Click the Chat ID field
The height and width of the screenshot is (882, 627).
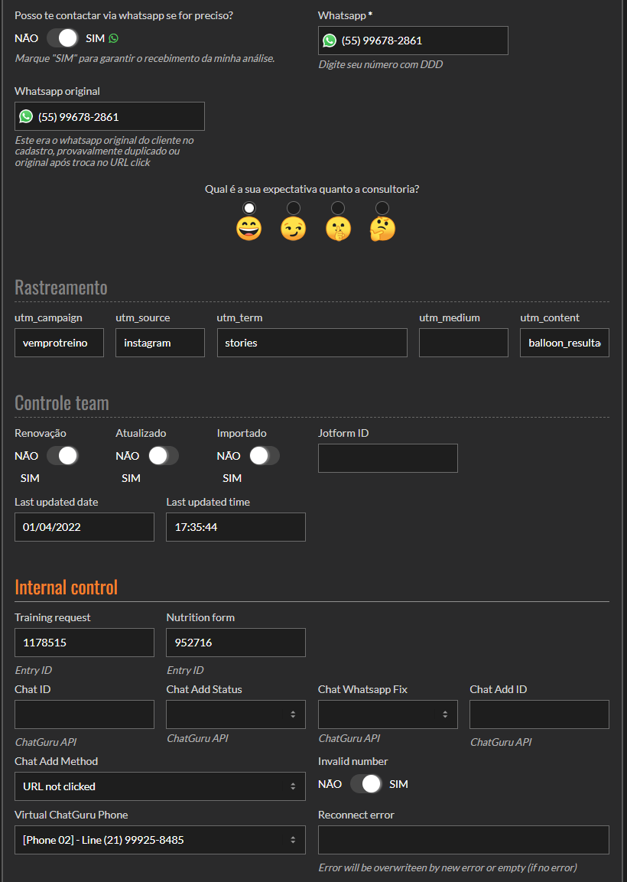[x=84, y=714]
